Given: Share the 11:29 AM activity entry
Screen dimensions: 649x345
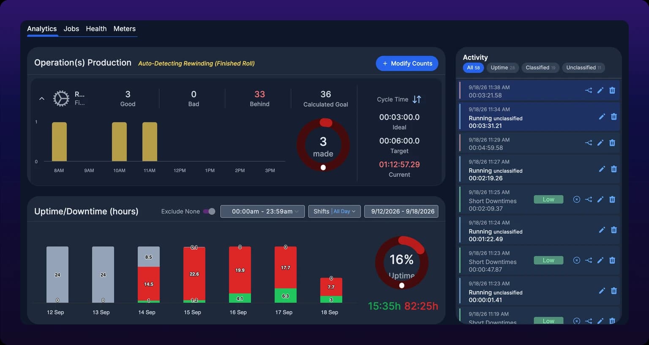Looking at the screenshot, I should pos(588,142).
